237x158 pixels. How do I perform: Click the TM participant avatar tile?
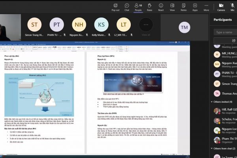click(184, 27)
